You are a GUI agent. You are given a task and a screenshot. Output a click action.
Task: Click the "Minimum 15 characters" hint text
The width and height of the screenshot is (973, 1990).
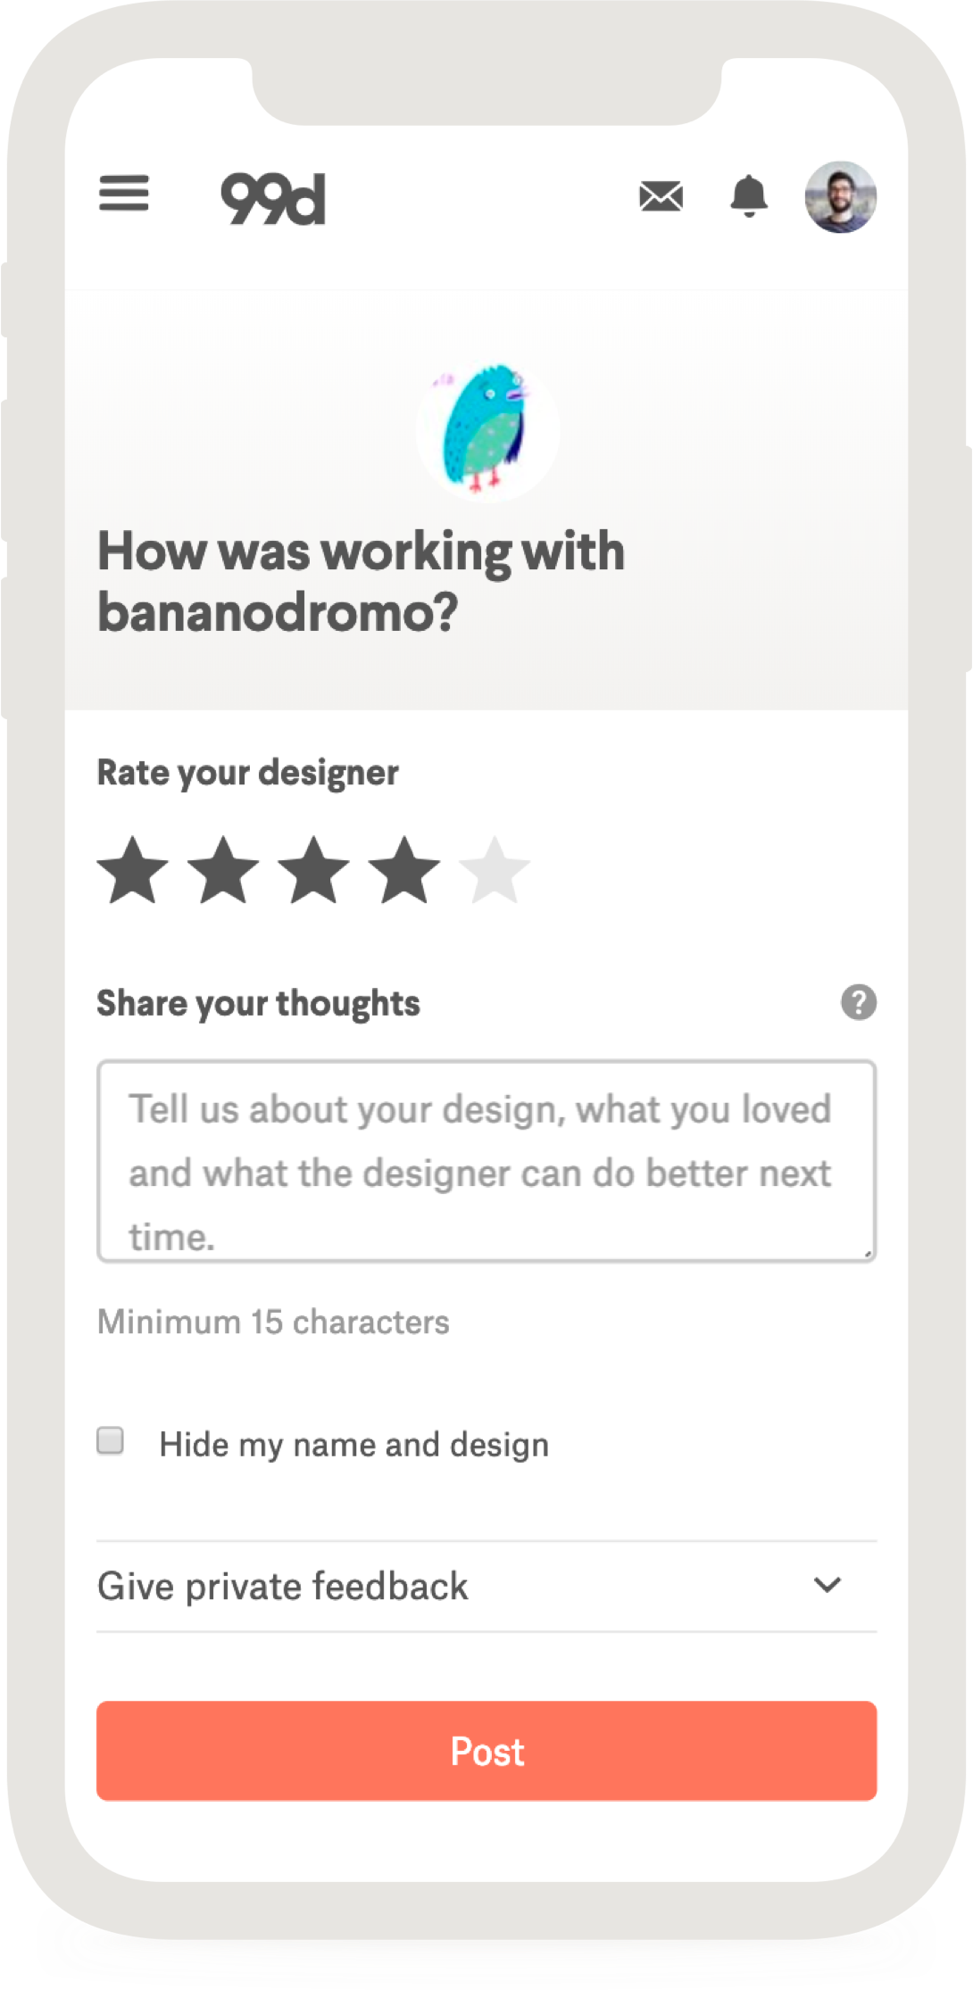(x=273, y=1322)
